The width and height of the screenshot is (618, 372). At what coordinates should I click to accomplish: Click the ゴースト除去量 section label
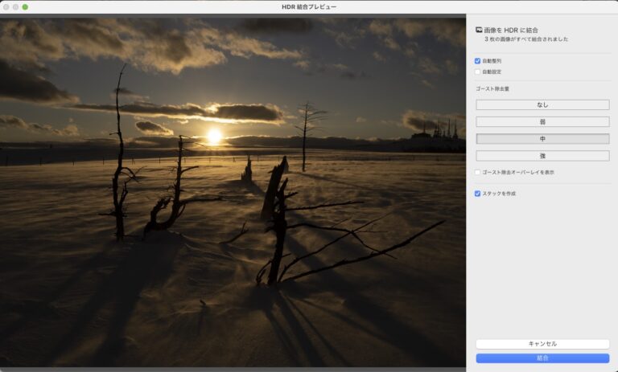(x=491, y=88)
